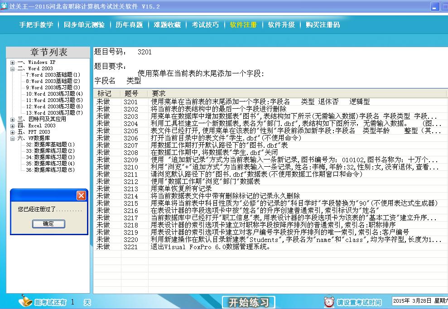Start practice with the 开始练习 button

click(x=249, y=302)
